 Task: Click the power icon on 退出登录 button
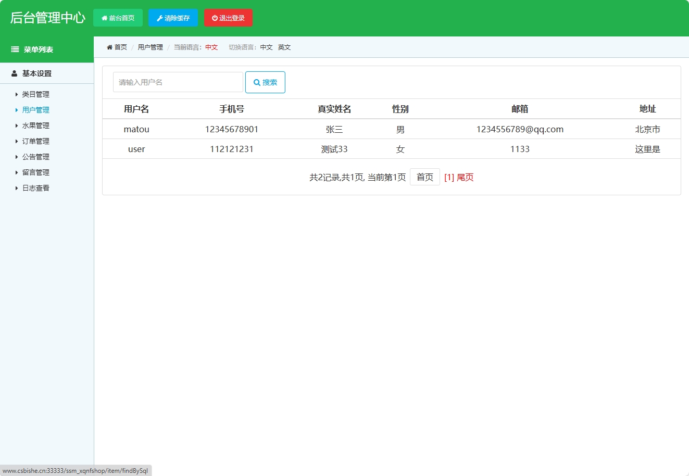pyautogui.click(x=215, y=17)
